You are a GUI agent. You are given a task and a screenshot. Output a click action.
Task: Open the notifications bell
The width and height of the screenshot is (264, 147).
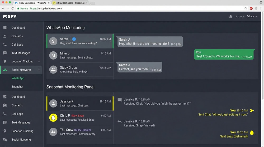[230, 16]
